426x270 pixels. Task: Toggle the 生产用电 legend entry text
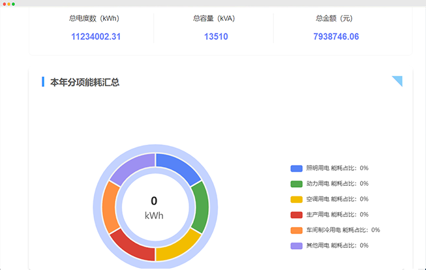pos(337,215)
